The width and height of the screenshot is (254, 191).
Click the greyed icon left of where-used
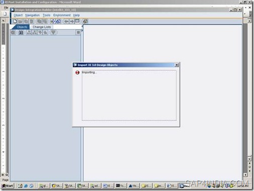tap(45, 21)
